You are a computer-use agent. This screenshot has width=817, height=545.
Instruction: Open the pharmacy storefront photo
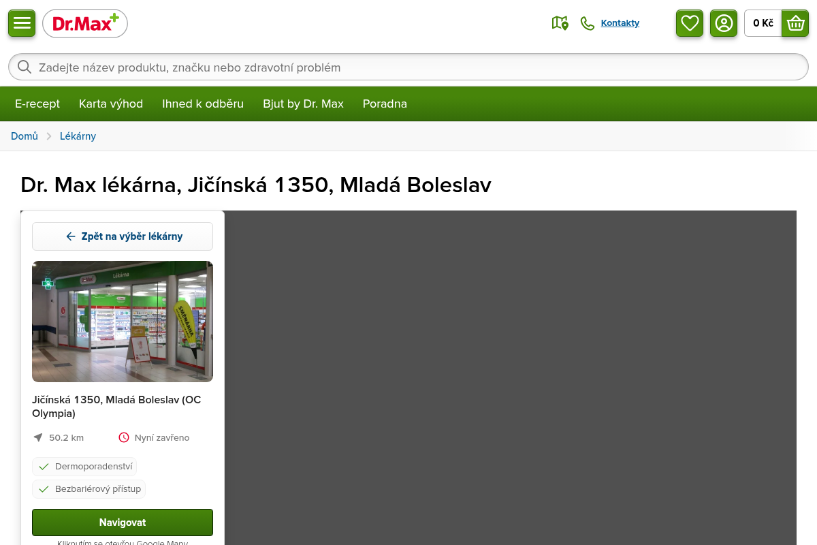coord(123,322)
